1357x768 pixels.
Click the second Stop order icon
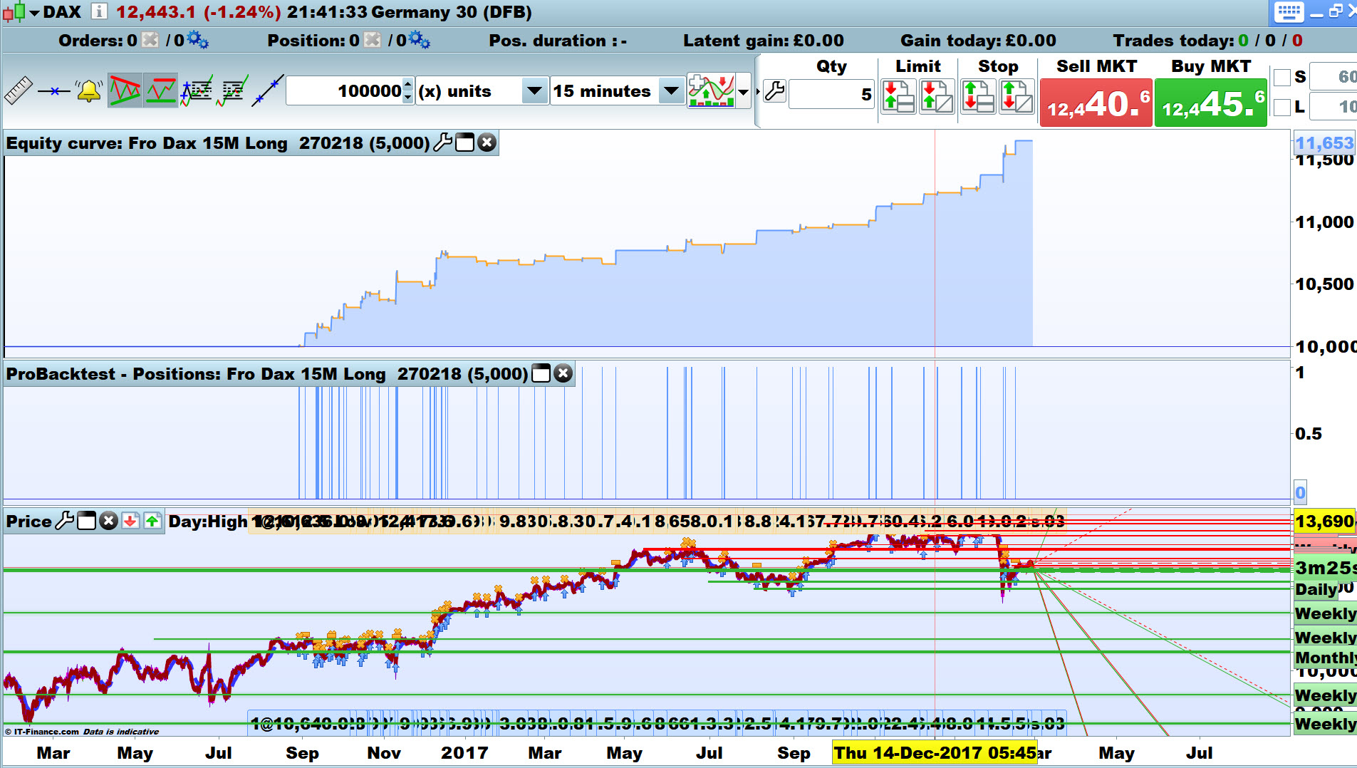coord(1017,96)
